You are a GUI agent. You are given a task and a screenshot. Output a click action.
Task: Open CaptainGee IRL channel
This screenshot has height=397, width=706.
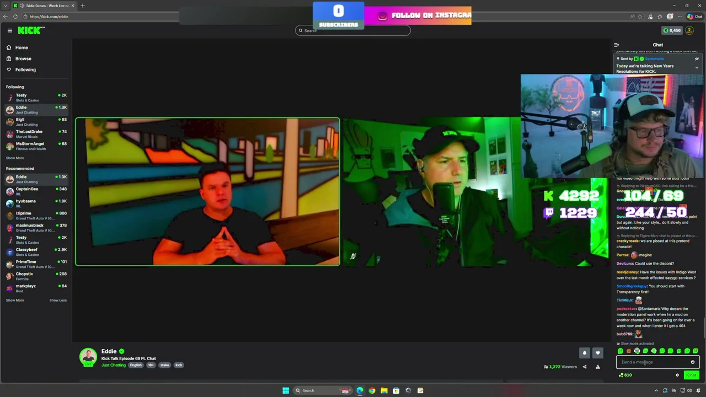click(36, 191)
